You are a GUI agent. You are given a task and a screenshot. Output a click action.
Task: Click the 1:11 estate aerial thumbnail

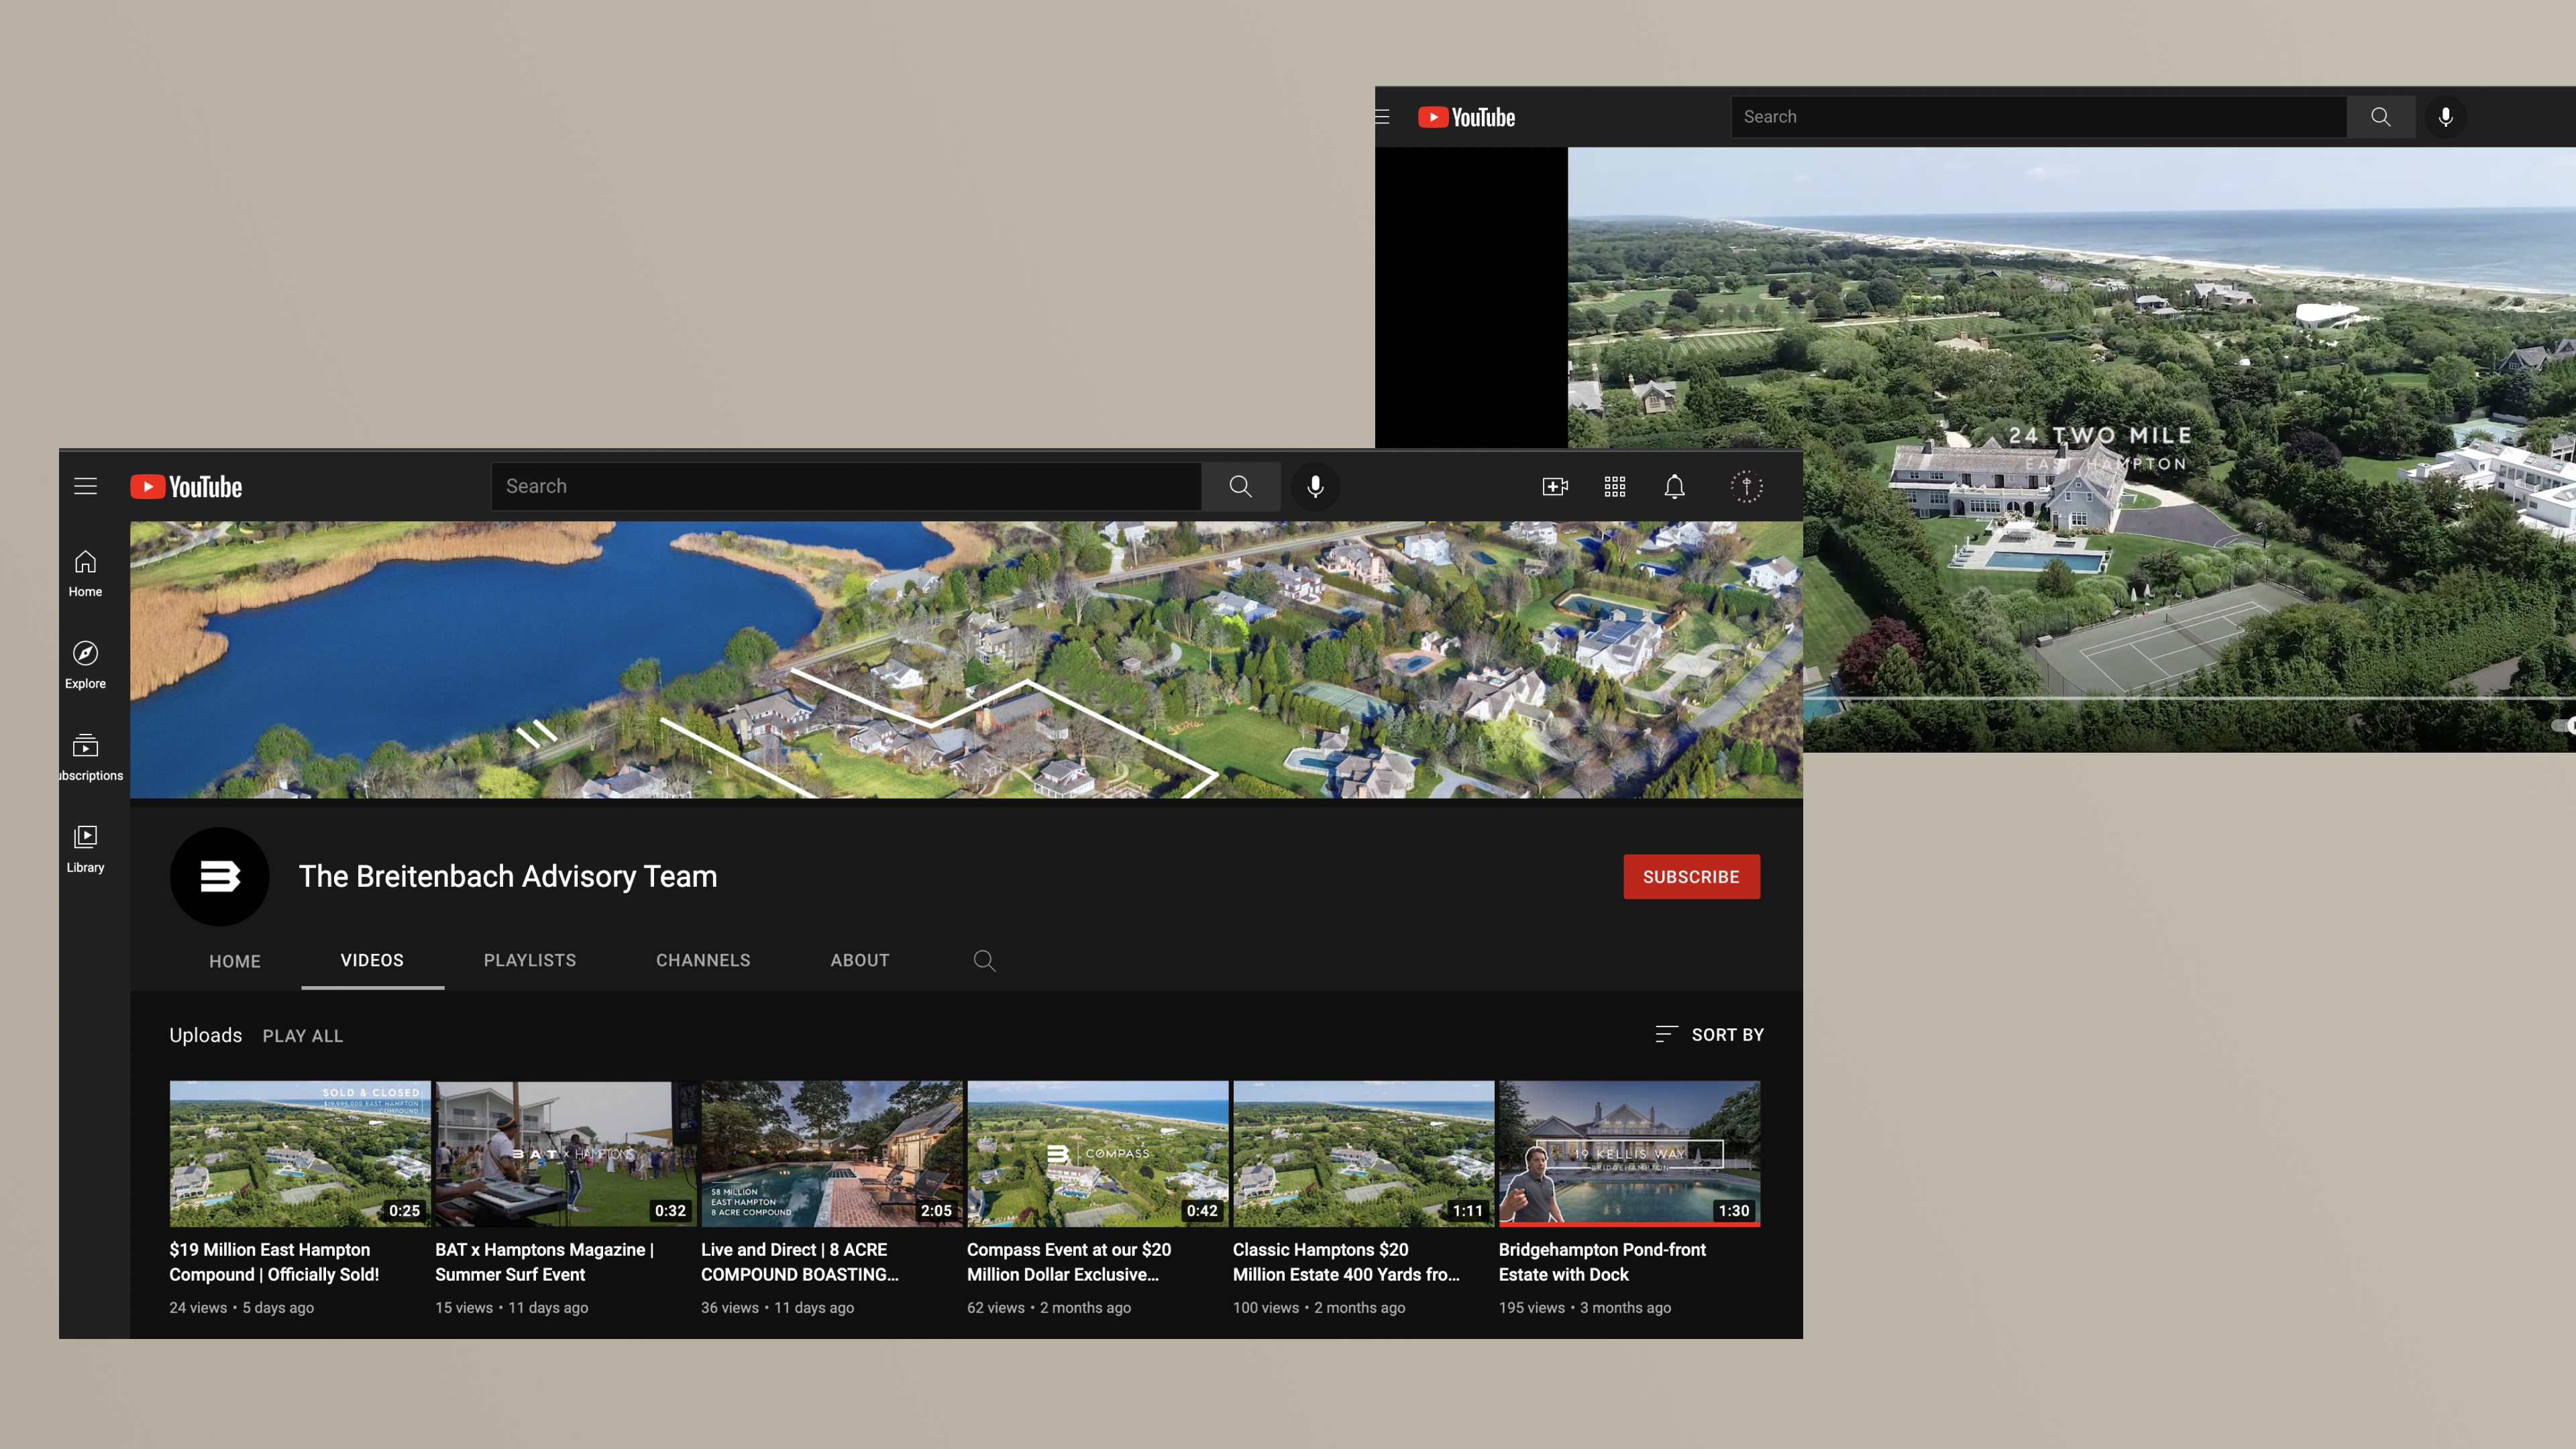(x=1364, y=1153)
